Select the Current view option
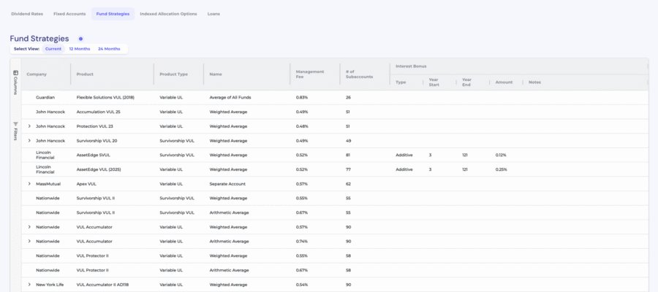Viewport: 658px width, 292px height. [x=53, y=49]
